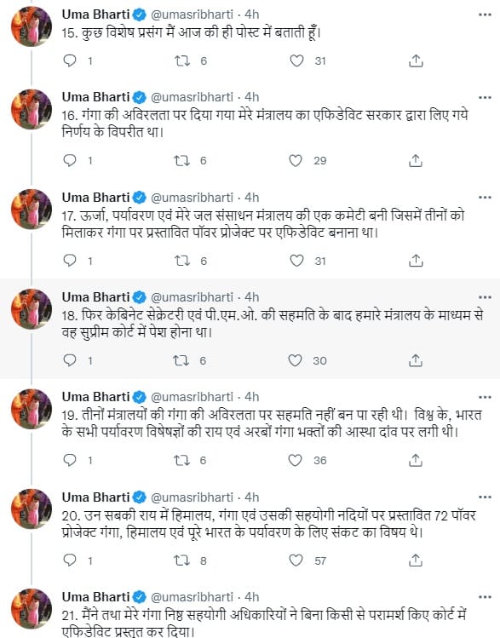The width and height of the screenshot is (500, 638).
Task: Reply to tweet number 15
Action: (70, 61)
